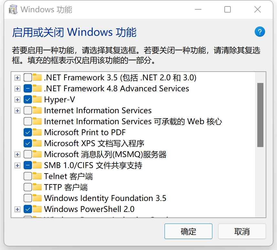Click the 取消 button
This screenshot has width=277, height=250.
242,231
